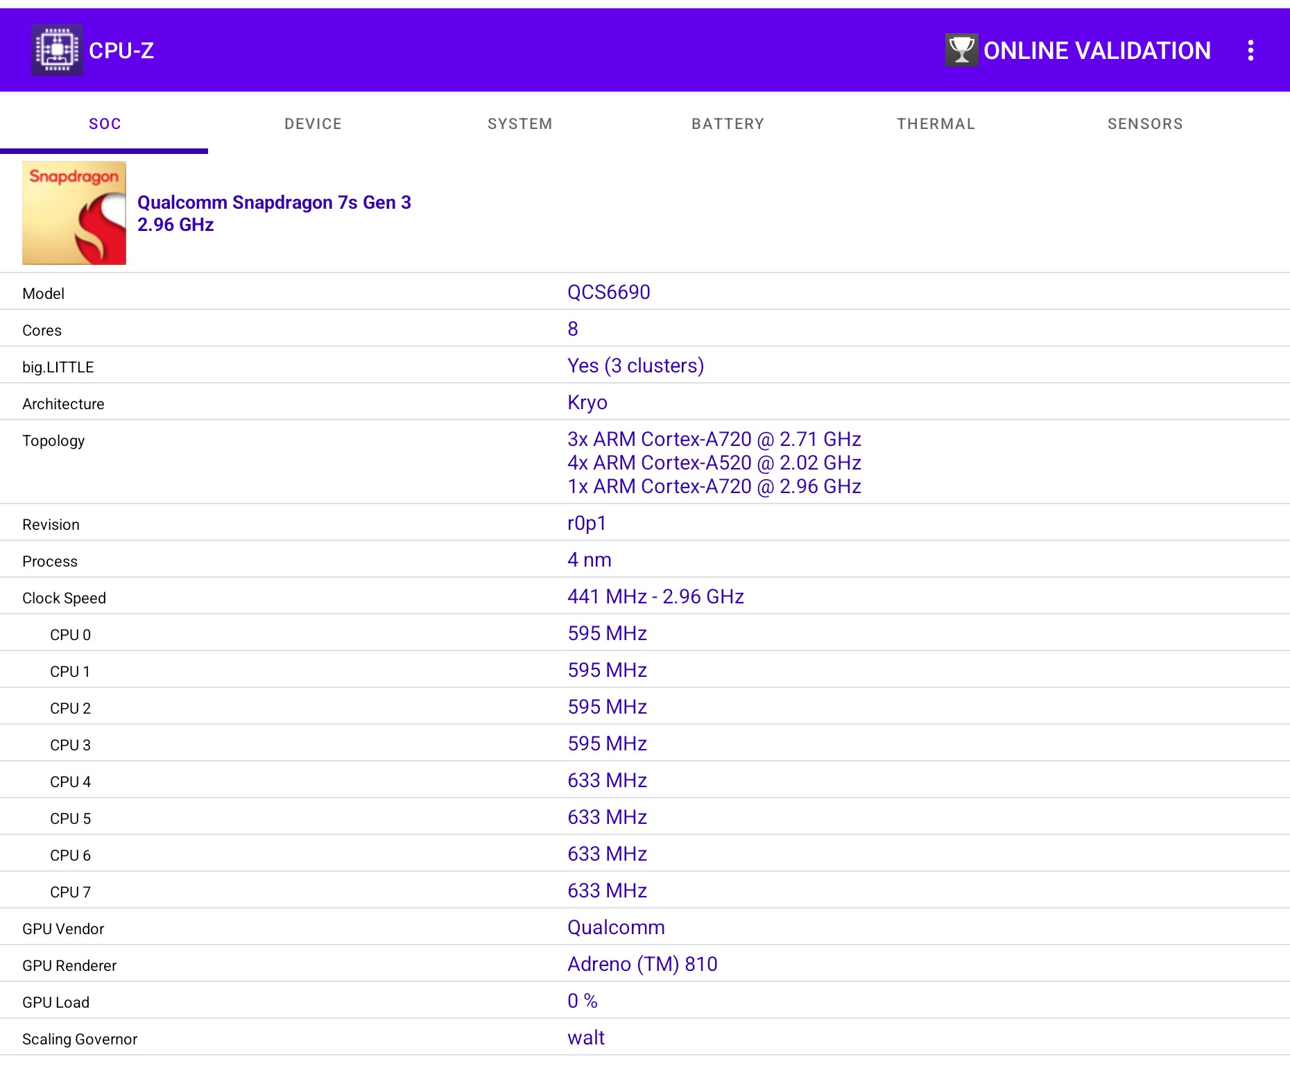Image resolution: width=1290 pixels, height=1068 pixels.
Task: Select the CPU 4 frequency value
Action: (607, 780)
